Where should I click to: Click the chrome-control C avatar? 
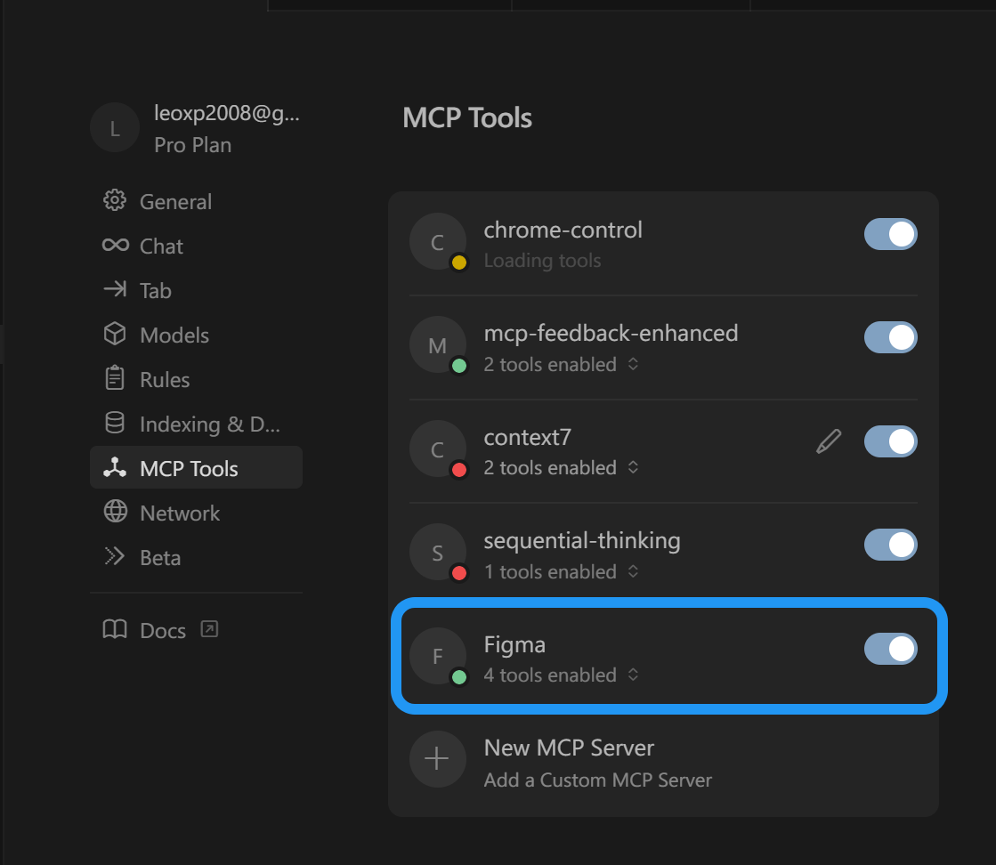[x=437, y=242]
